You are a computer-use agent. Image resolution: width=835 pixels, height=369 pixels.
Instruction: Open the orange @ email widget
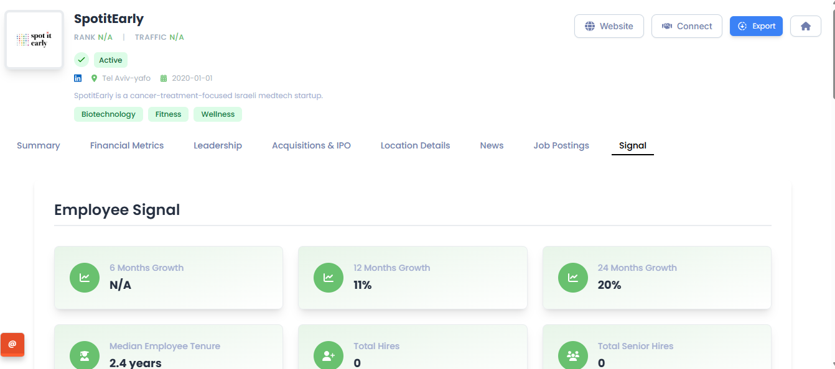(x=12, y=344)
